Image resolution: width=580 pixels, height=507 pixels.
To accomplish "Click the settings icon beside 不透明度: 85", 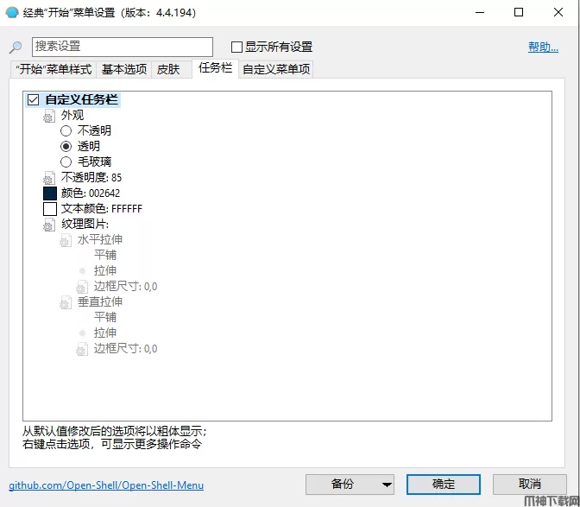I will [49, 178].
